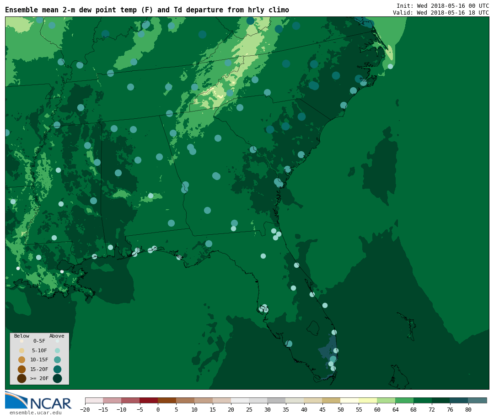494x418 pixels.
Task: Click the NCAR logo
Action: click(x=38, y=401)
